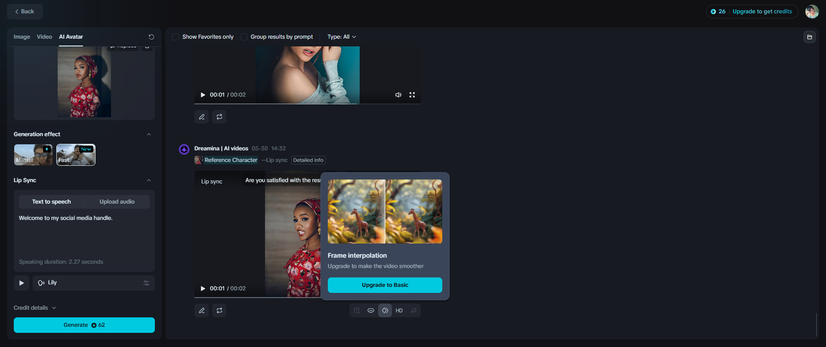The image size is (826, 347).
Task: Play the lip sync result video
Action: (x=203, y=289)
